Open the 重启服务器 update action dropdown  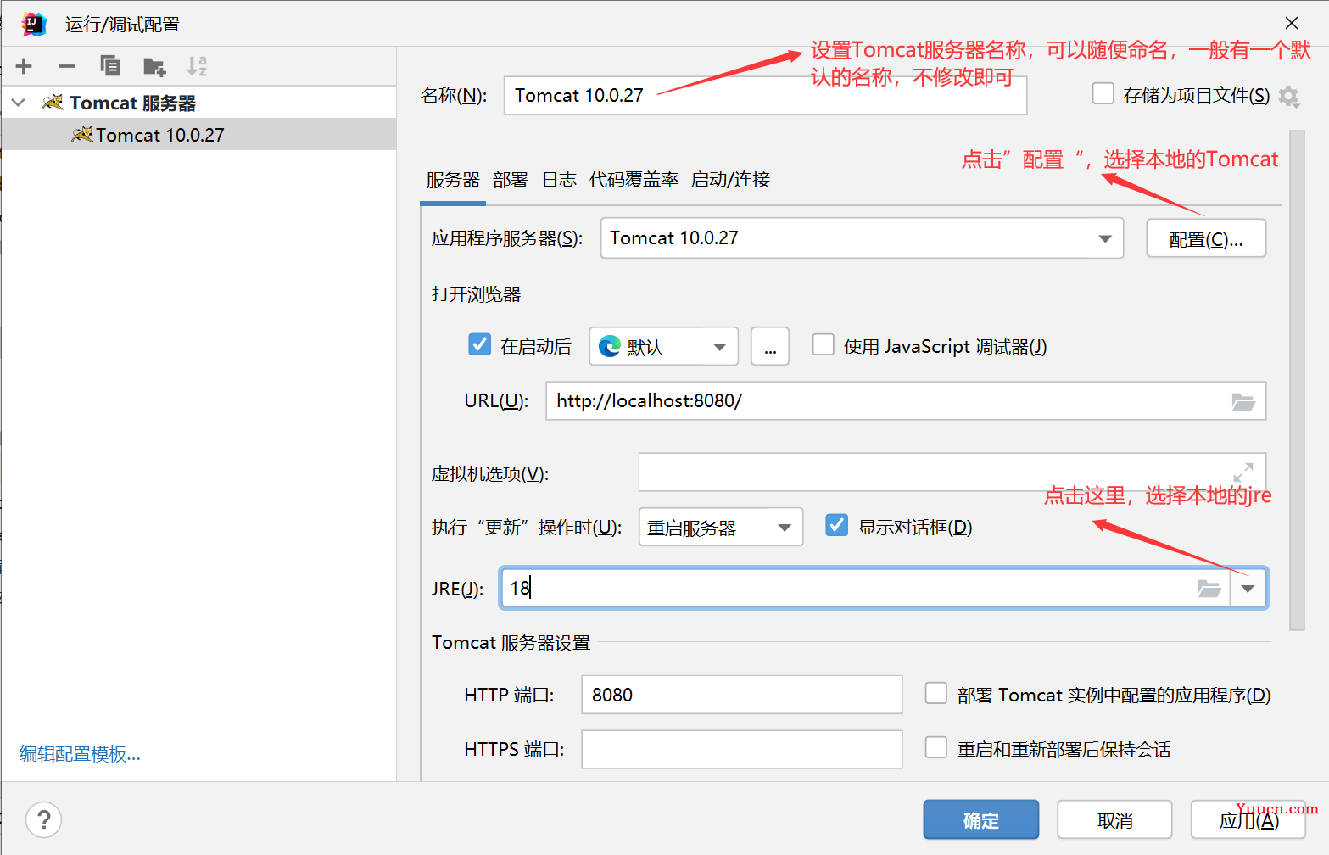pos(721,527)
